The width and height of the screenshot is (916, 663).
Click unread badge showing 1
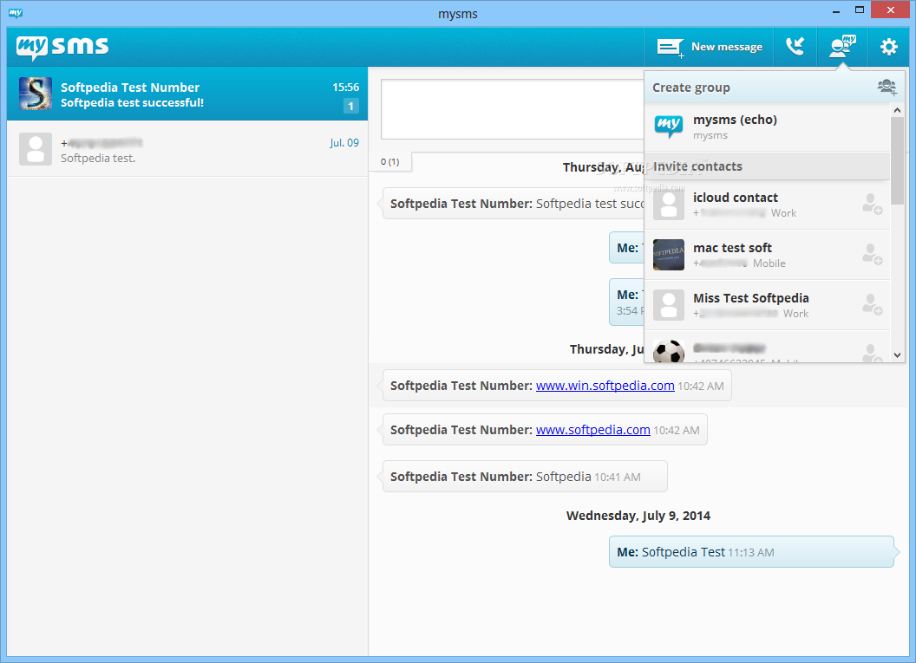[x=351, y=107]
